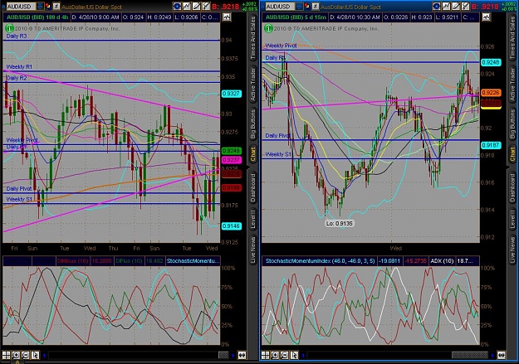
Task: Select the pencil drawing tool in left chart
Action: 196,6
